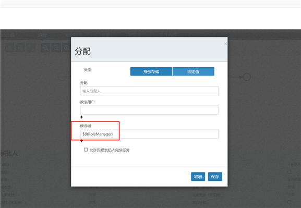Screen dimensions: 301x208
Task: Click the 输入分配人 assignee input field
Action: (149, 91)
